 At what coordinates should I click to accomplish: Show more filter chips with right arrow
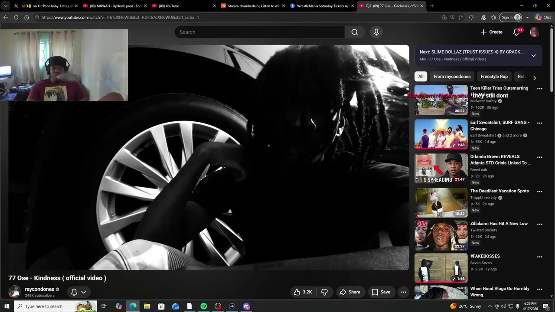[534, 78]
